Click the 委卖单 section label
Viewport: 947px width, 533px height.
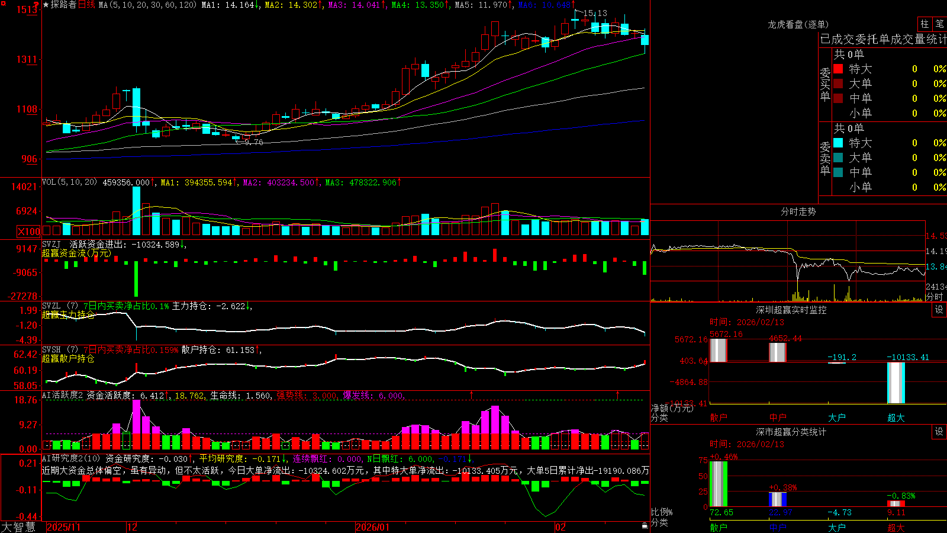825,158
